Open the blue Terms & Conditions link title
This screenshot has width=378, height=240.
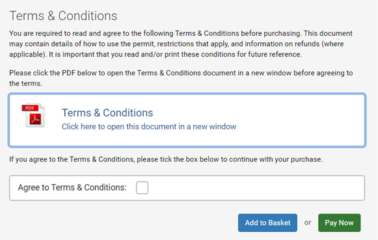(107, 113)
